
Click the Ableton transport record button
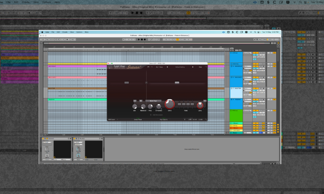tap(145, 39)
